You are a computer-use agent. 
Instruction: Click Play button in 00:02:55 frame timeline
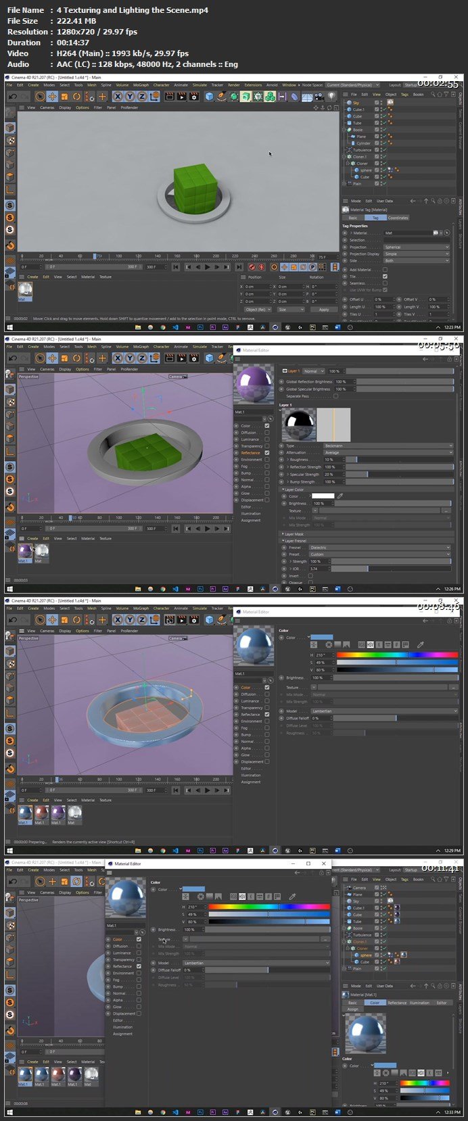click(x=207, y=267)
